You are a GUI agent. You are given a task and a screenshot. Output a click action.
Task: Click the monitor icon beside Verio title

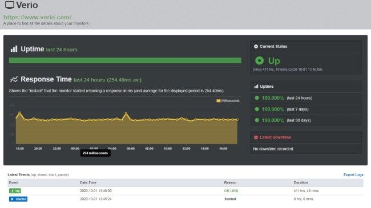tap(10, 5)
